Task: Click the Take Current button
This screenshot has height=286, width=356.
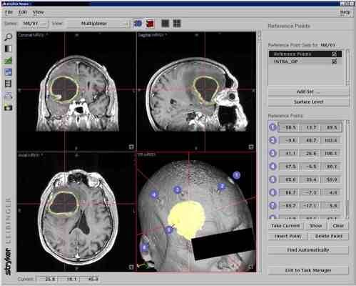Action: [x=285, y=226]
